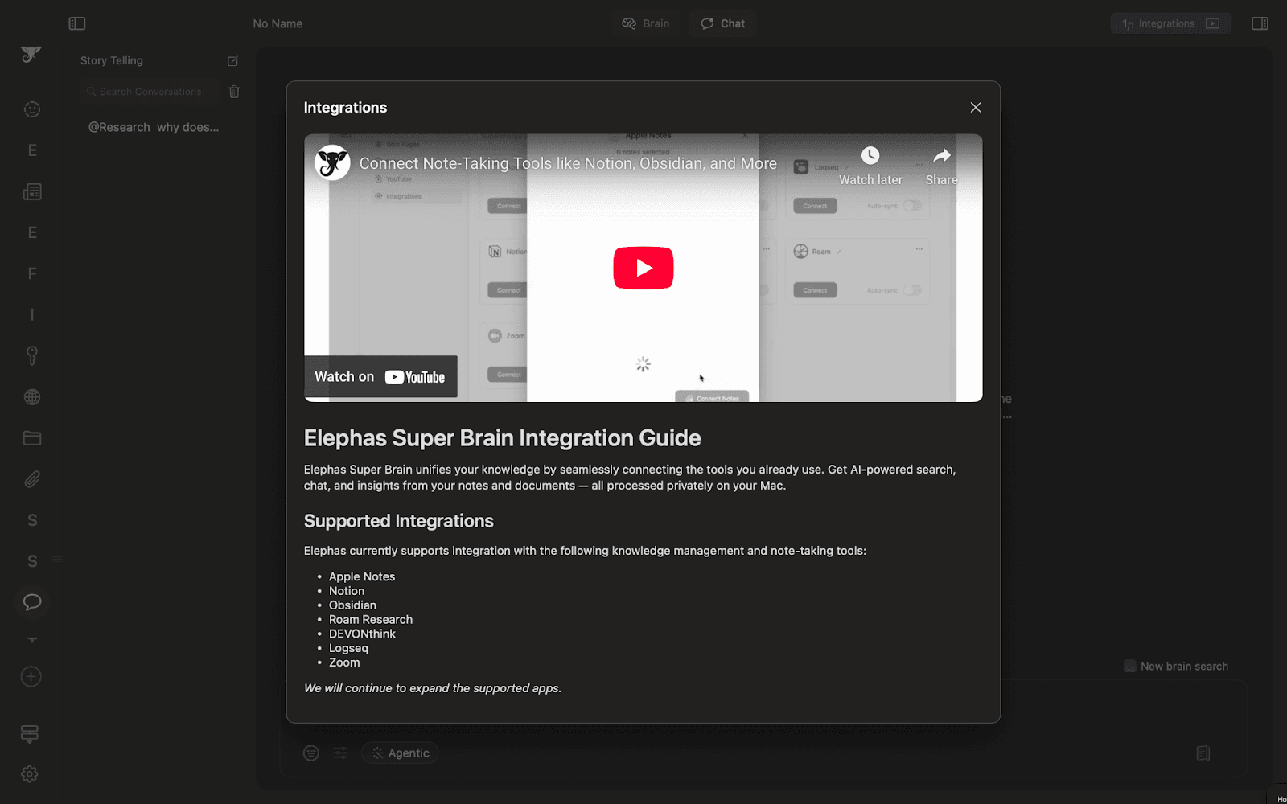
Task: Enable Agentic mode in the input bar
Action: tap(400, 753)
